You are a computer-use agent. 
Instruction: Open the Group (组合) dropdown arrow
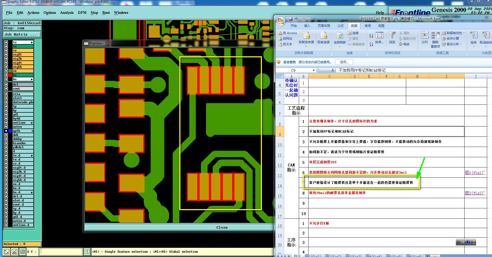pyautogui.click(x=474, y=46)
